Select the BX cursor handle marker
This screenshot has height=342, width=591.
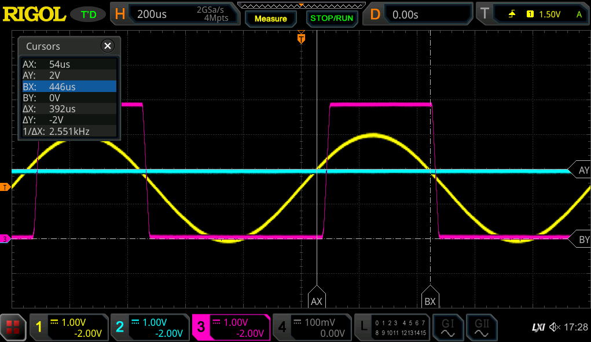430,297
